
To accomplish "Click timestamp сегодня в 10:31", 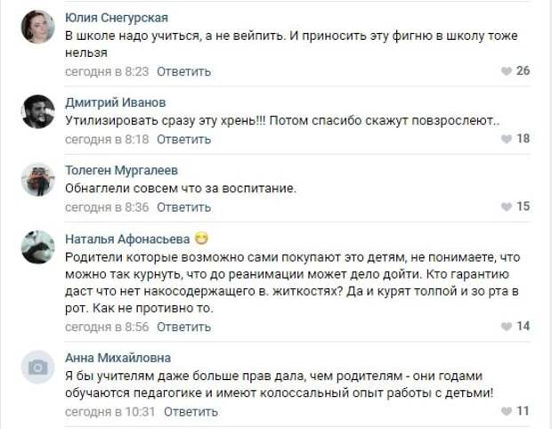I will point(110,411).
